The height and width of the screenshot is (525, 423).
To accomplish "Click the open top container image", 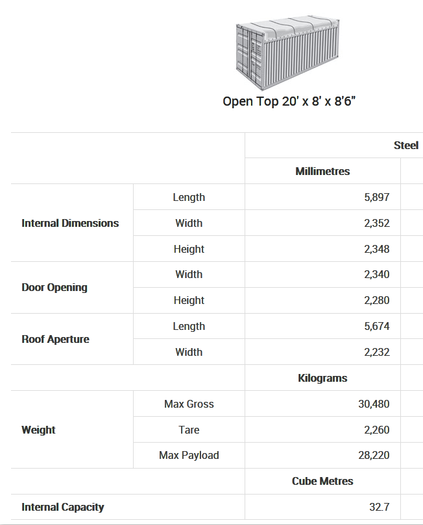I will click(288, 54).
